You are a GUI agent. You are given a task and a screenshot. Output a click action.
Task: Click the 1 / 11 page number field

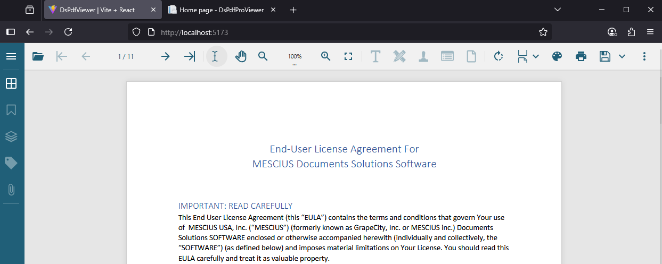126,56
